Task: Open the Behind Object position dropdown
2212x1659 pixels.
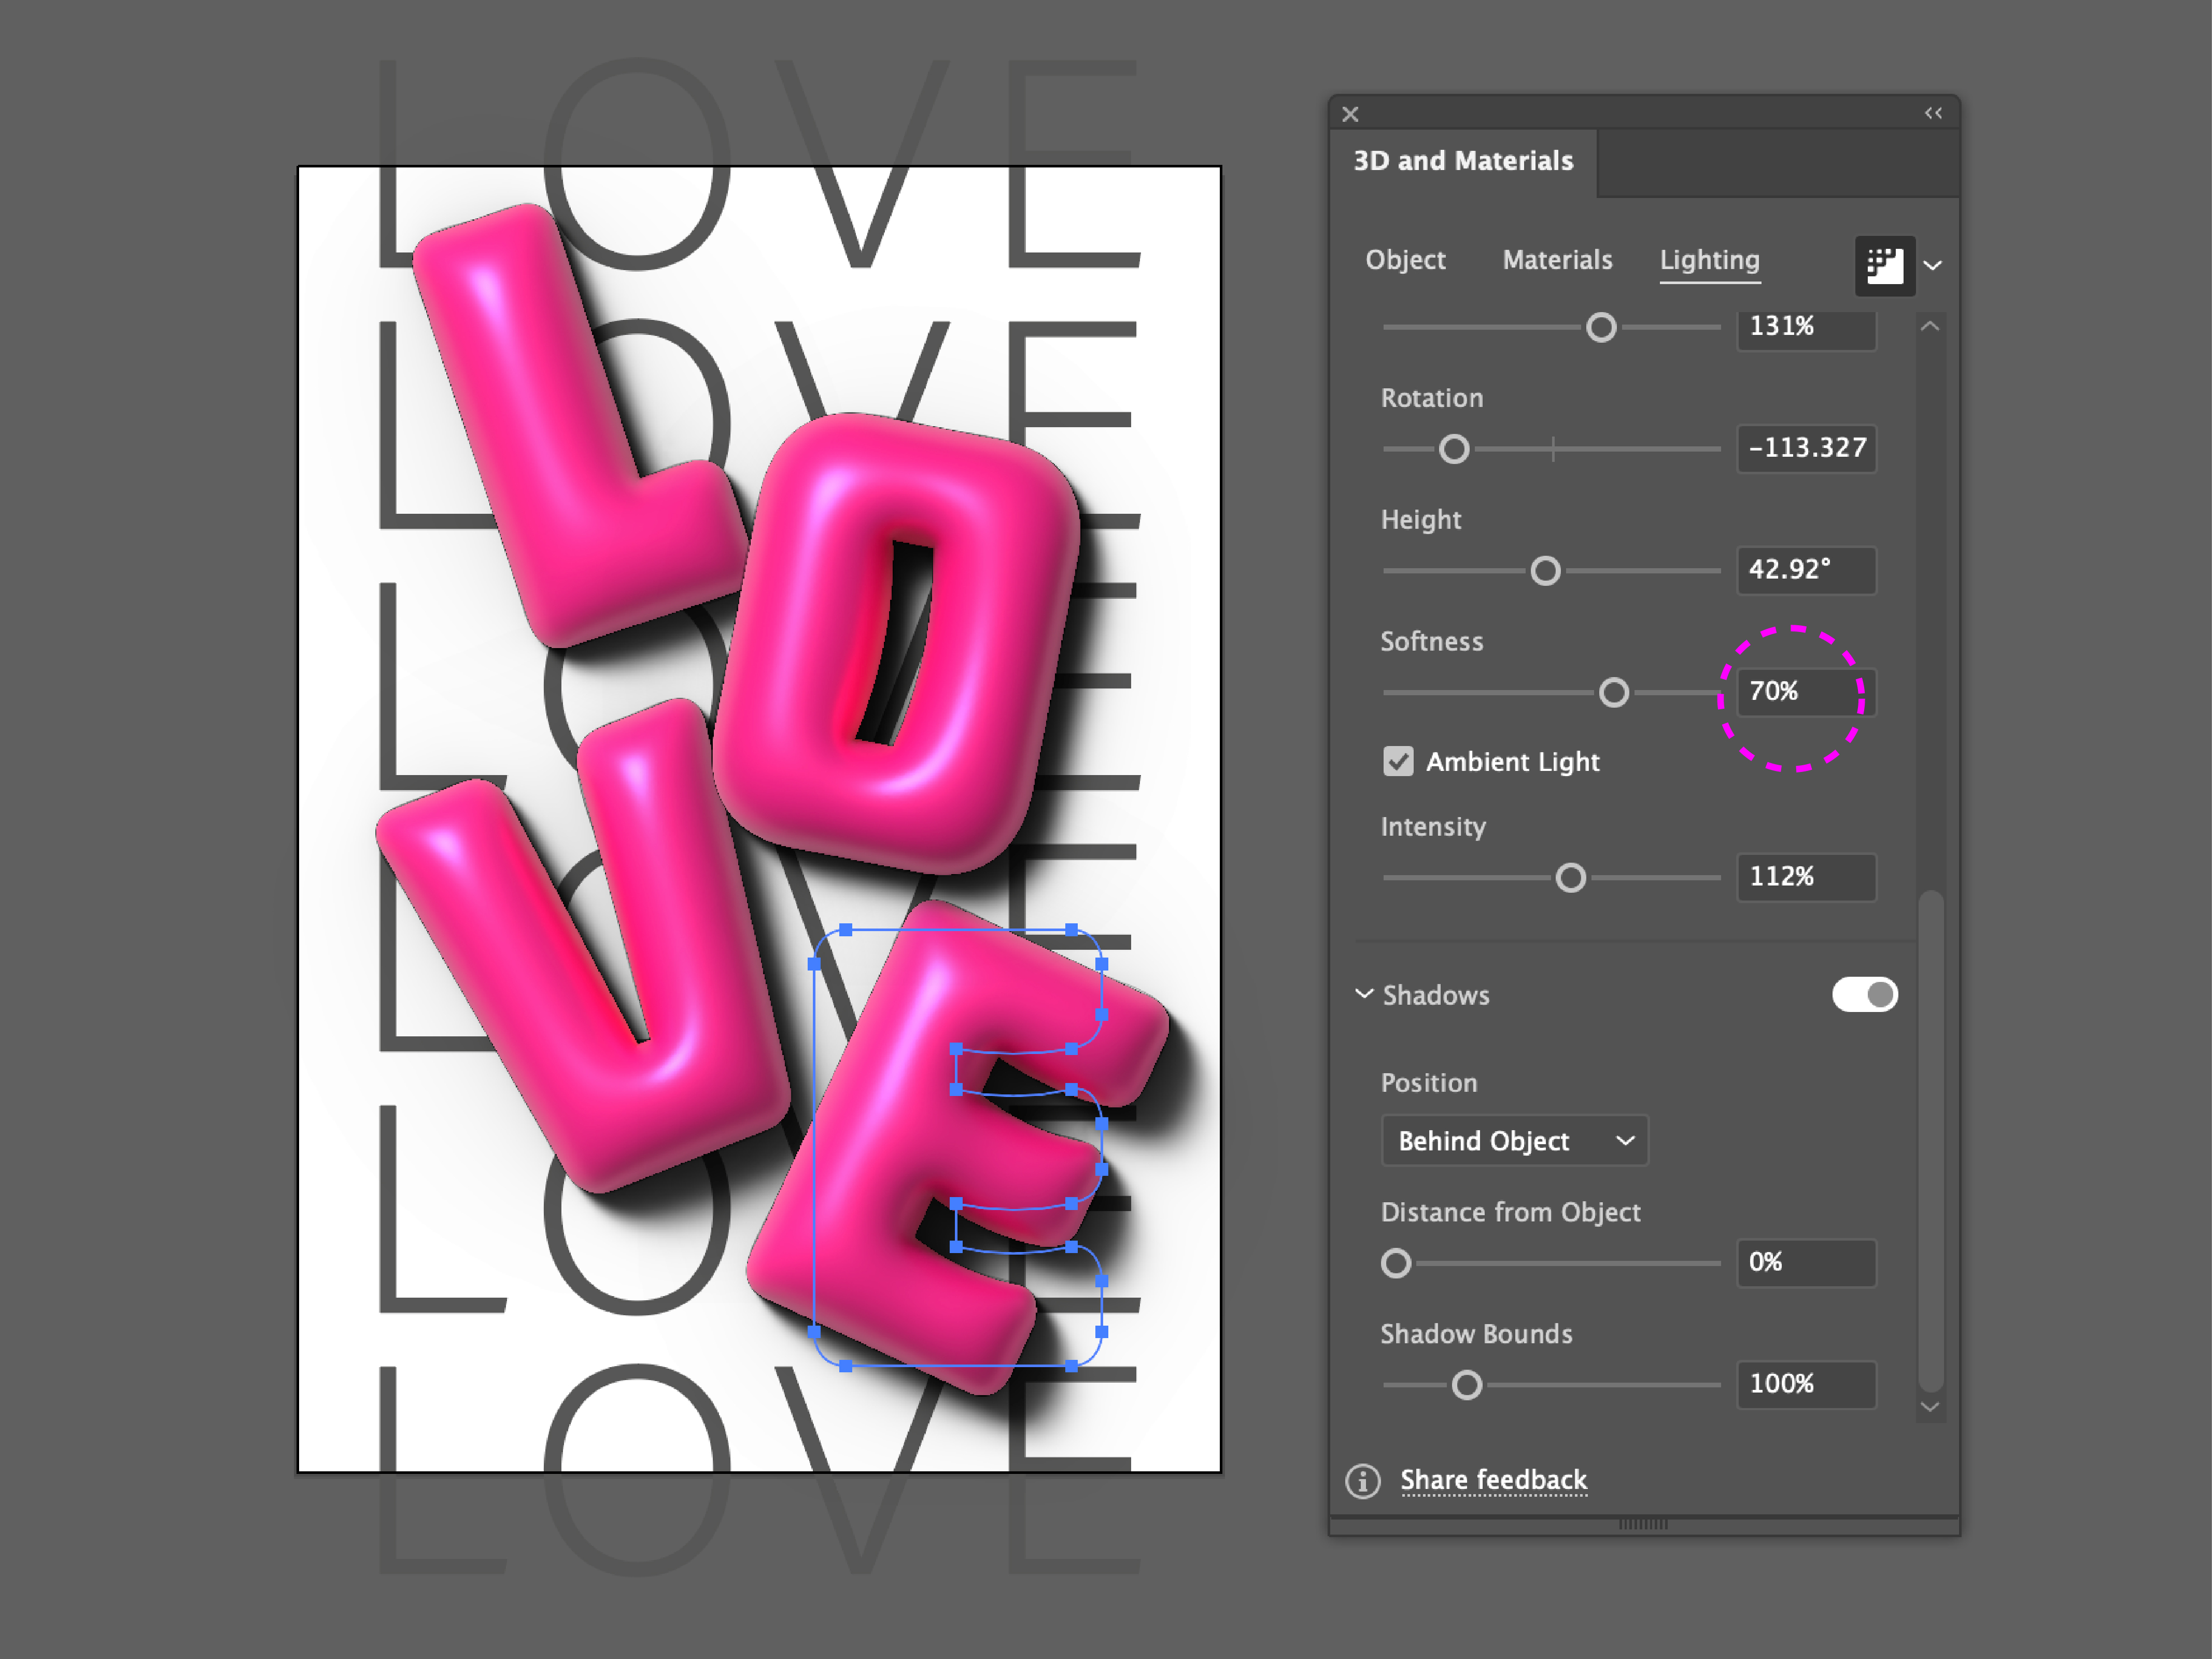Action: pos(1514,1140)
